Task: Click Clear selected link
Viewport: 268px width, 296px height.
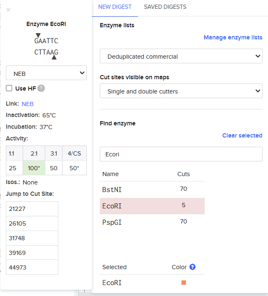Action: (242, 135)
